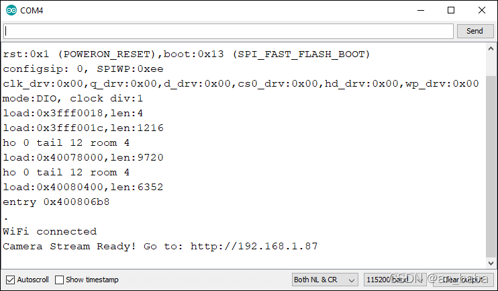Viewport: 498px width, 291px height.
Task: Focus the serial message input field
Action: pos(228,32)
